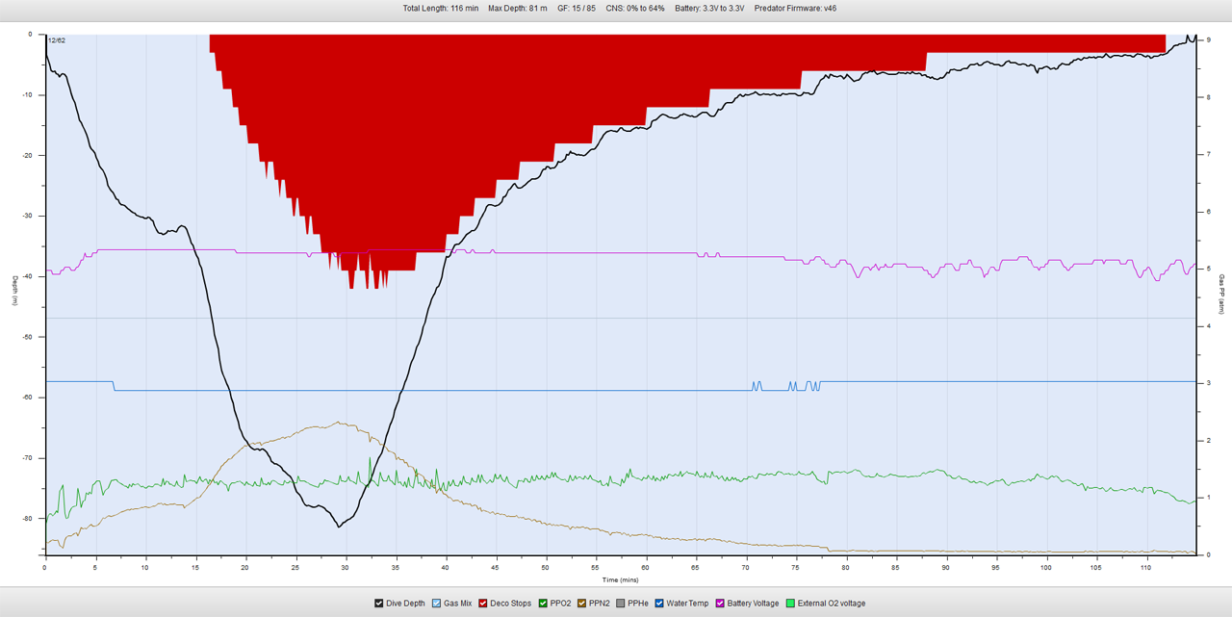Select the GF: 15 / 85 text
This screenshot has height=617, width=1232.
tap(577, 8)
